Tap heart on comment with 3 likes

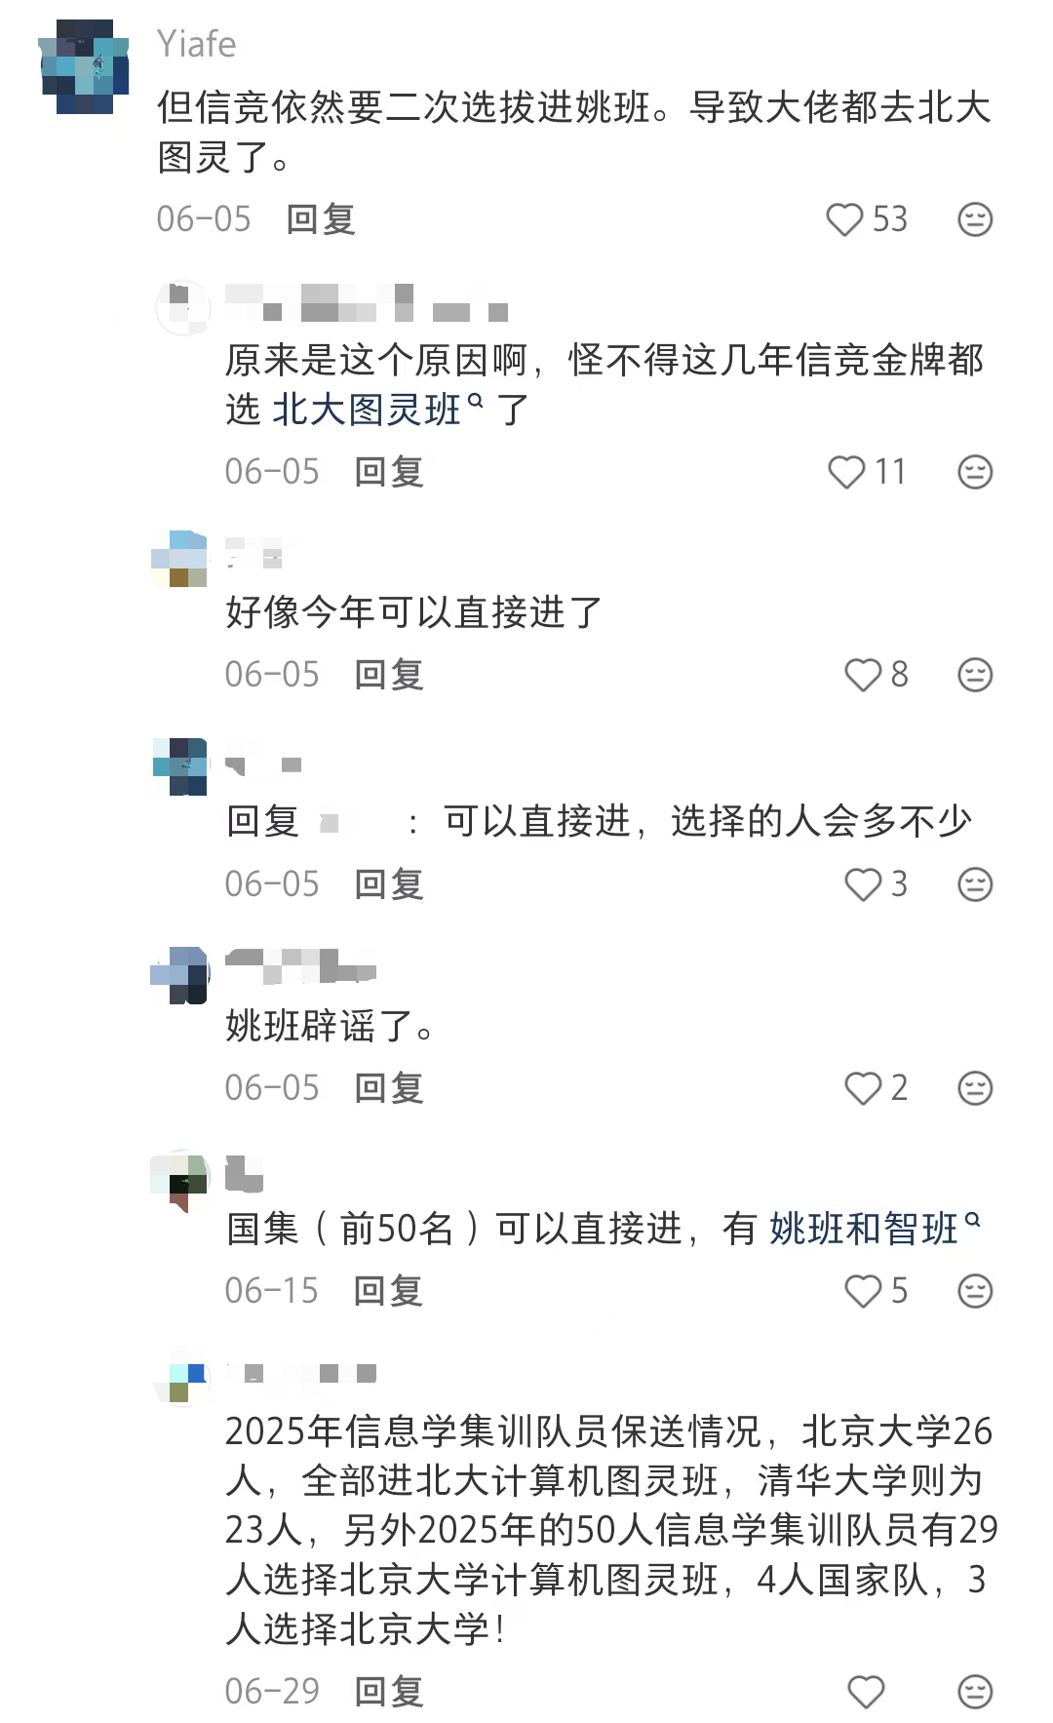[863, 884]
